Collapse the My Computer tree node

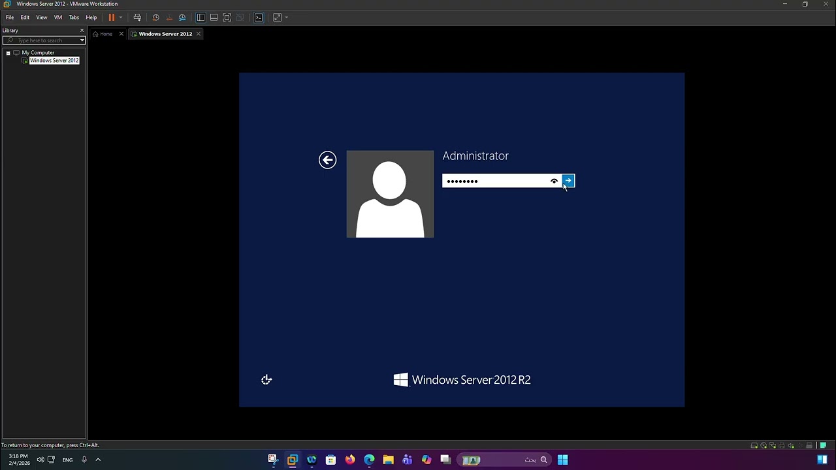[8, 53]
